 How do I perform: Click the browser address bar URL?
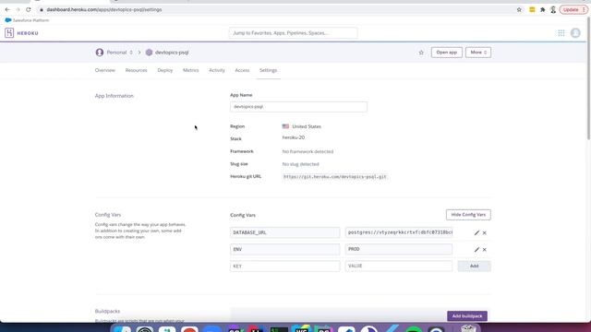click(104, 9)
